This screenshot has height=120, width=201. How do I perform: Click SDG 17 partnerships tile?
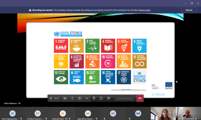pos(124,77)
